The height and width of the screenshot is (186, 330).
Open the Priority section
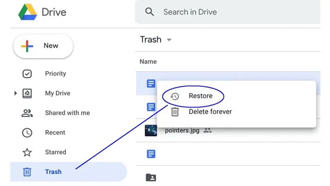(56, 74)
